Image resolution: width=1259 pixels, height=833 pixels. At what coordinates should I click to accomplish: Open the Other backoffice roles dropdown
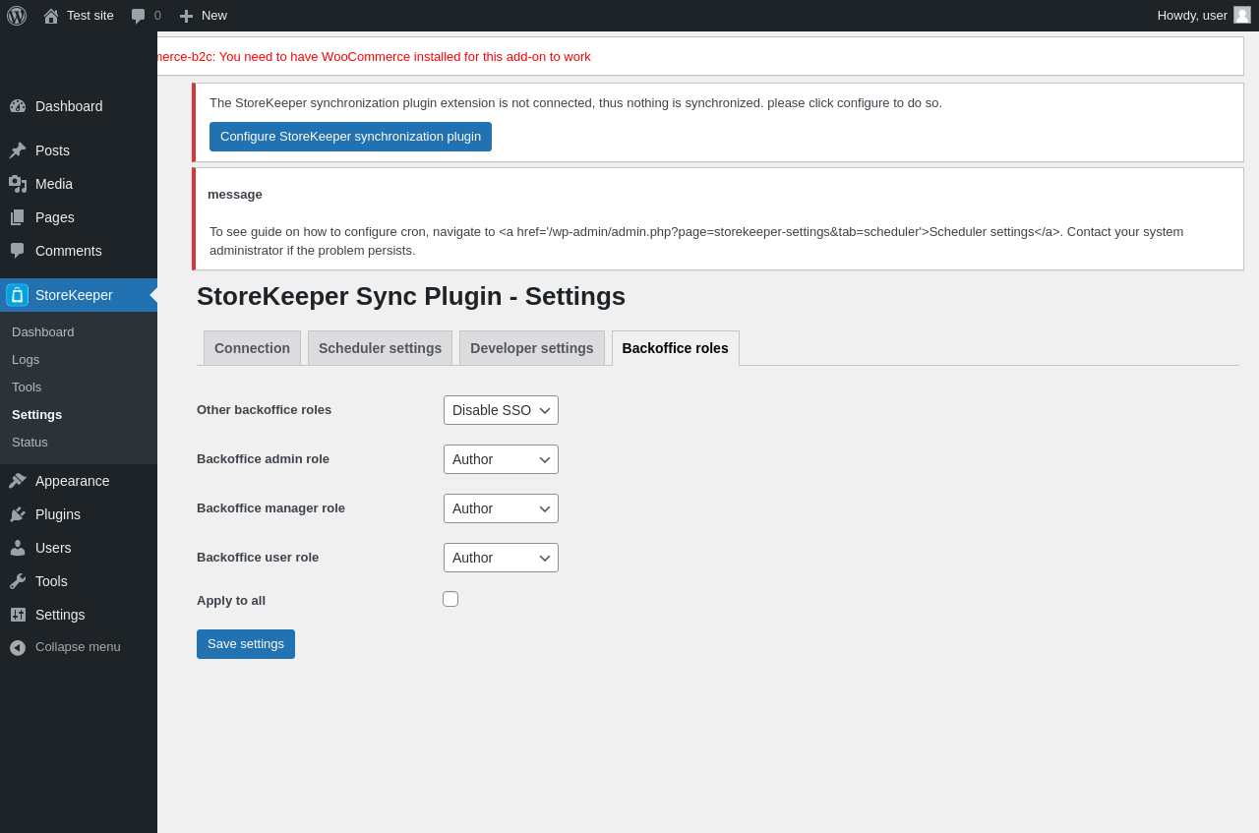point(501,410)
